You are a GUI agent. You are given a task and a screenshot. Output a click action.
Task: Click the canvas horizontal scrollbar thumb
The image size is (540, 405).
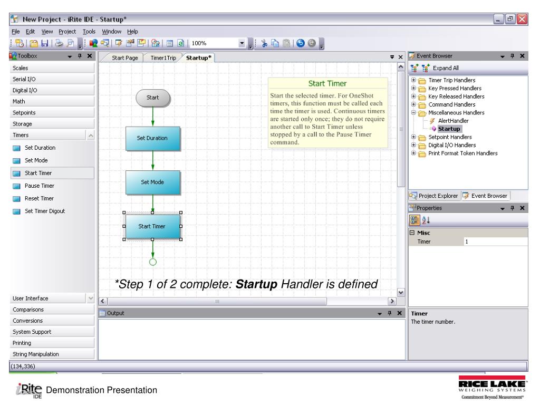point(217,301)
